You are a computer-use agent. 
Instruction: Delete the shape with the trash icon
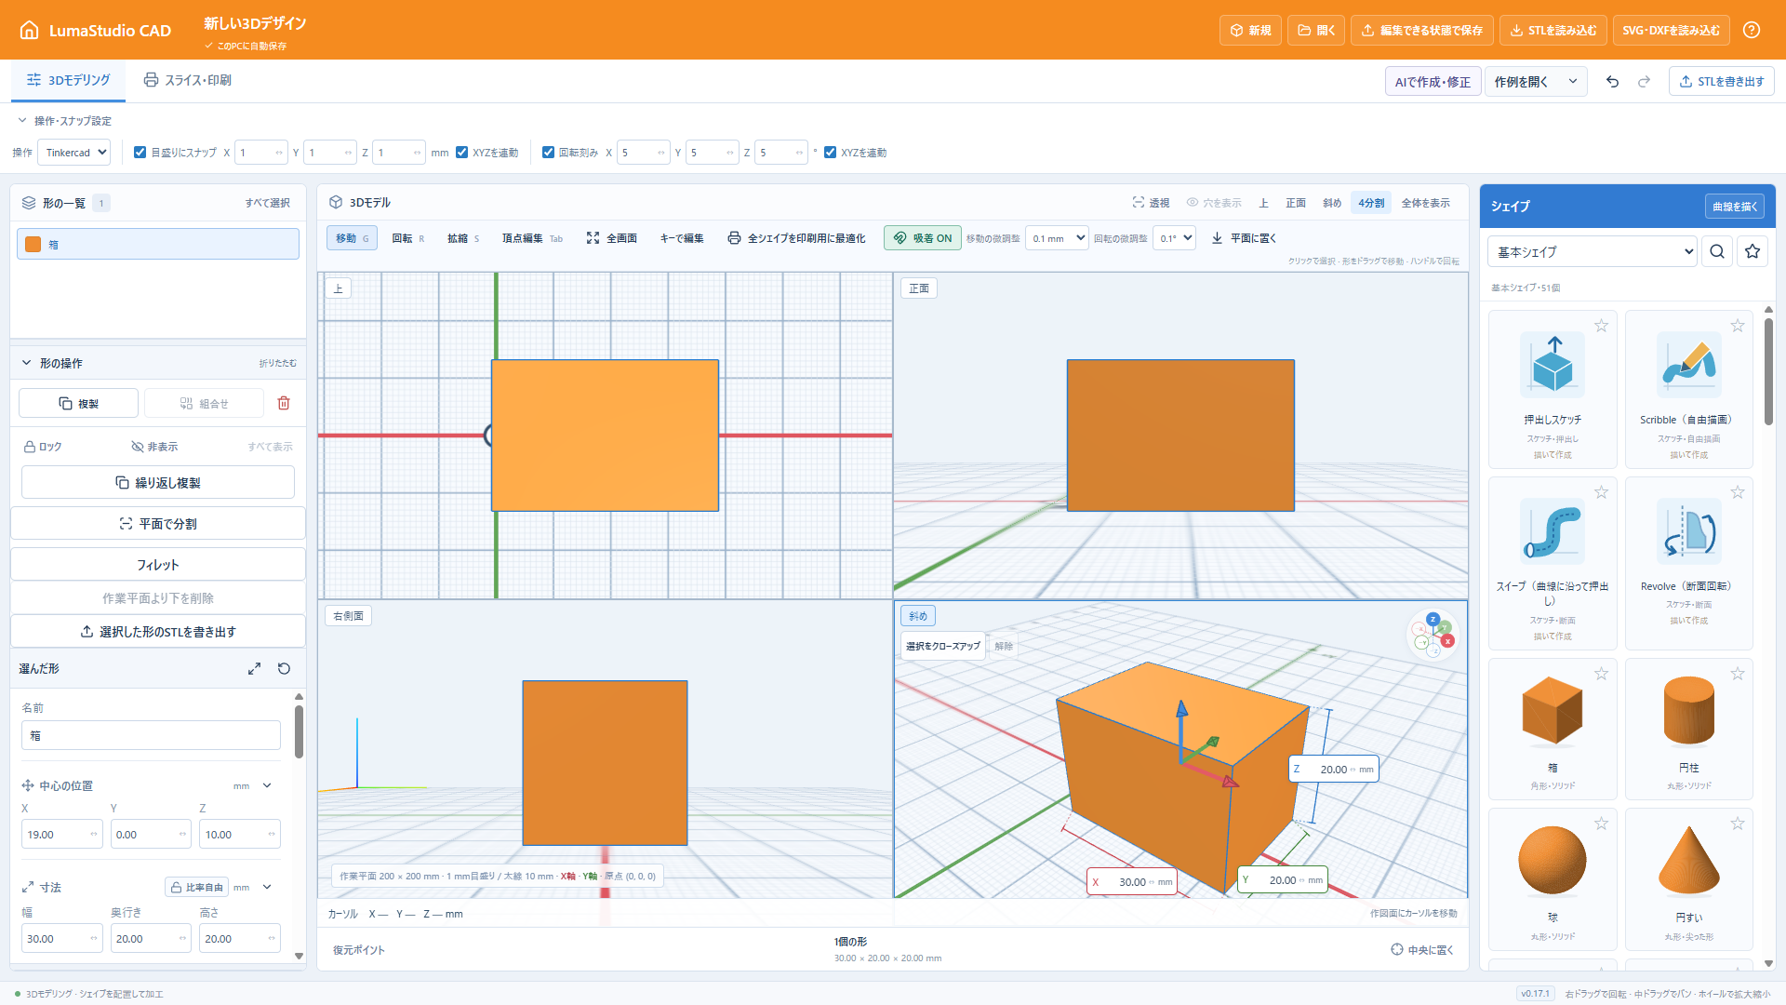[284, 403]
